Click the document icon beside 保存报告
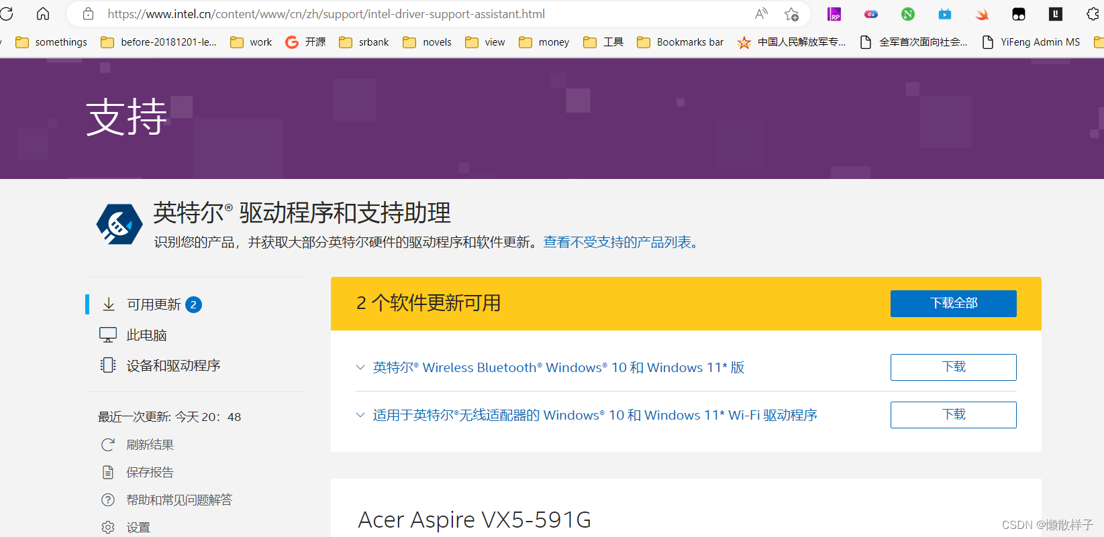This screenshot has width=1104, height=537. [108, 472]
